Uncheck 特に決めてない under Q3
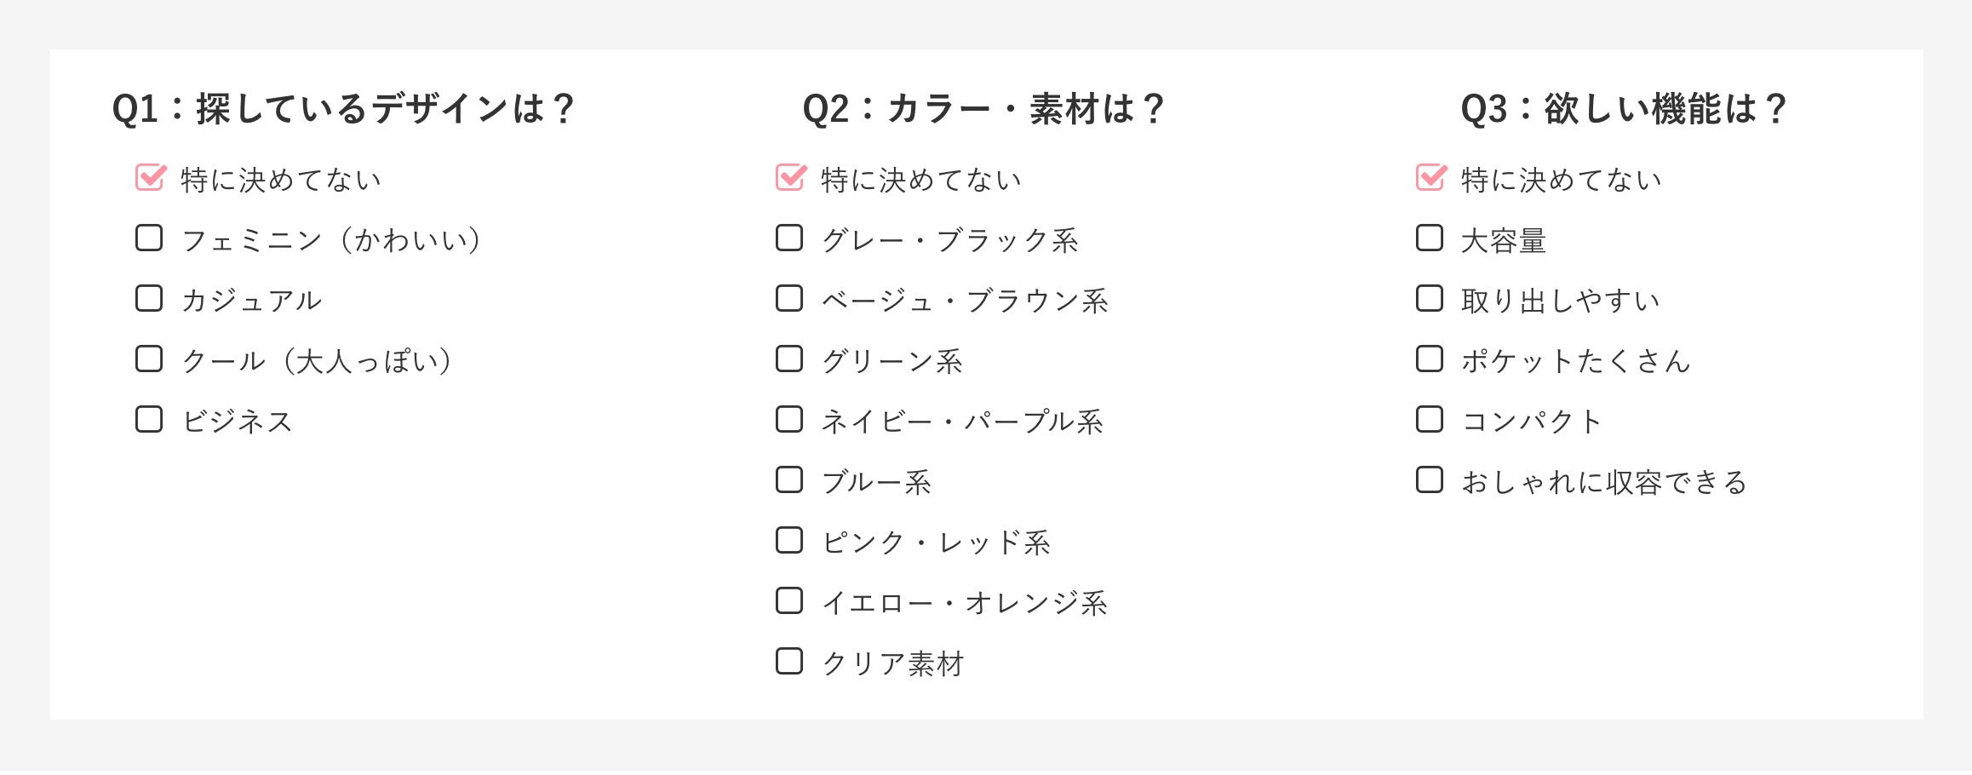This screenshot has height=775, width=1972. 1430,178
